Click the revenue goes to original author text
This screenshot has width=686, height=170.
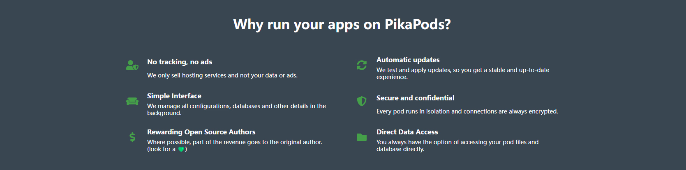pyautogui.click(x=235, y=142)
